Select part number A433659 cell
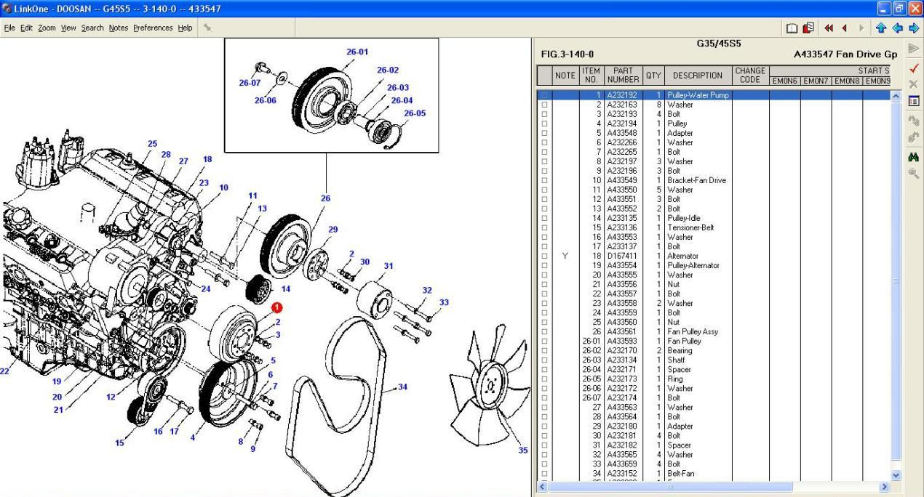The width and height of the screenshot is (924, 497). click(x=623, y=464)
